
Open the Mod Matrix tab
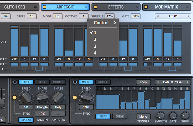[167, 7]
